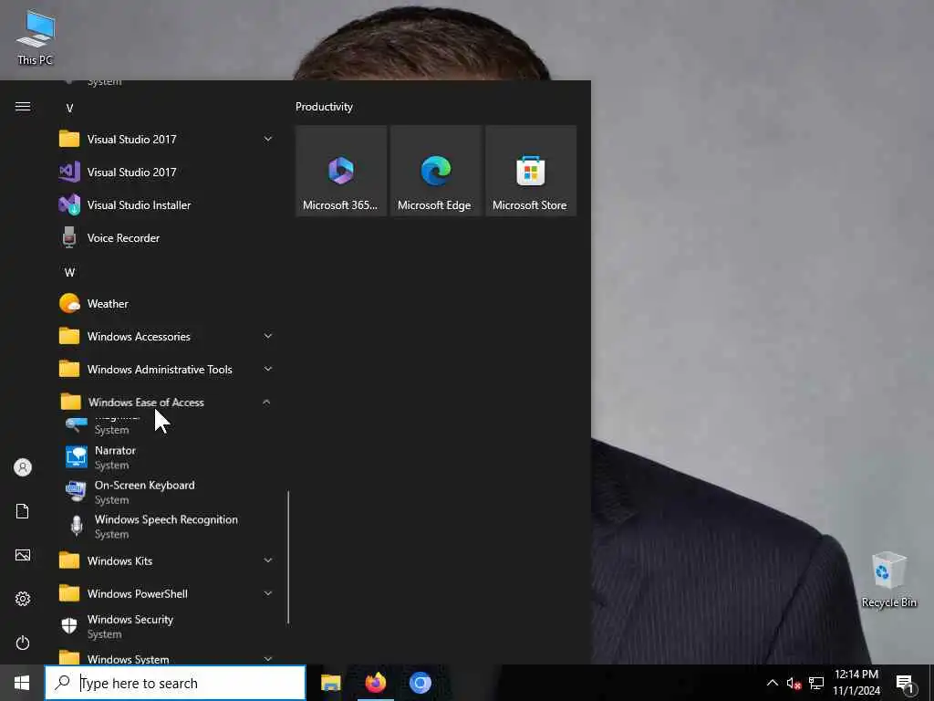Open Pictures from Start sidebar

click(x=23, y=555)
